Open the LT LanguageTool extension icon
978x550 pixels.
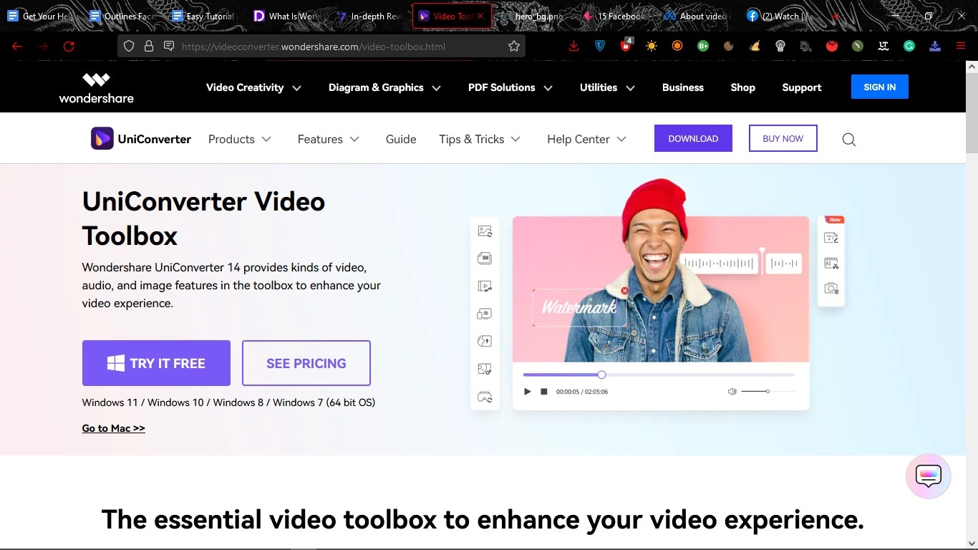point(883,47)
